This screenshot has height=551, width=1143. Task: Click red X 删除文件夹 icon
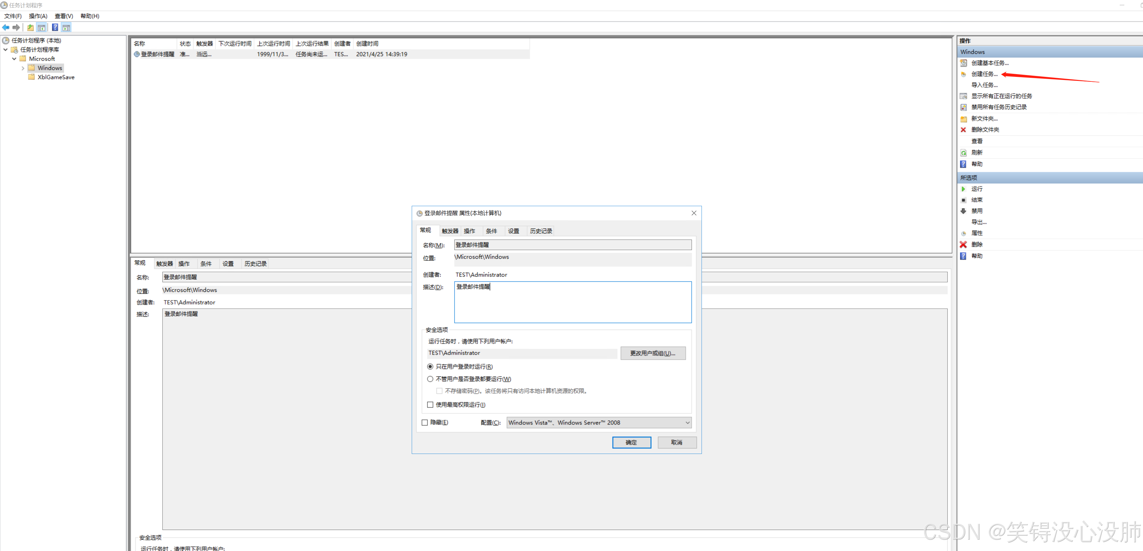click(963, 130)
